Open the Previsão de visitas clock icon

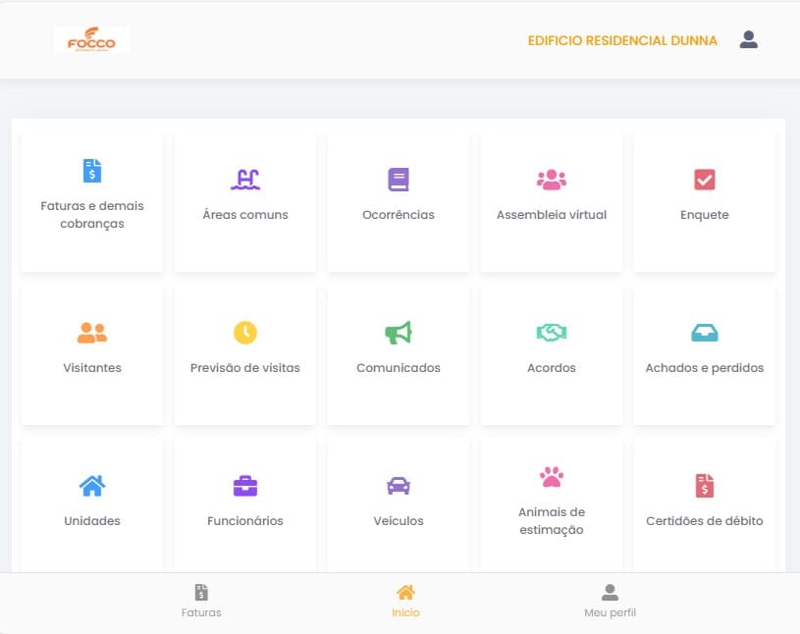point(244,332)
